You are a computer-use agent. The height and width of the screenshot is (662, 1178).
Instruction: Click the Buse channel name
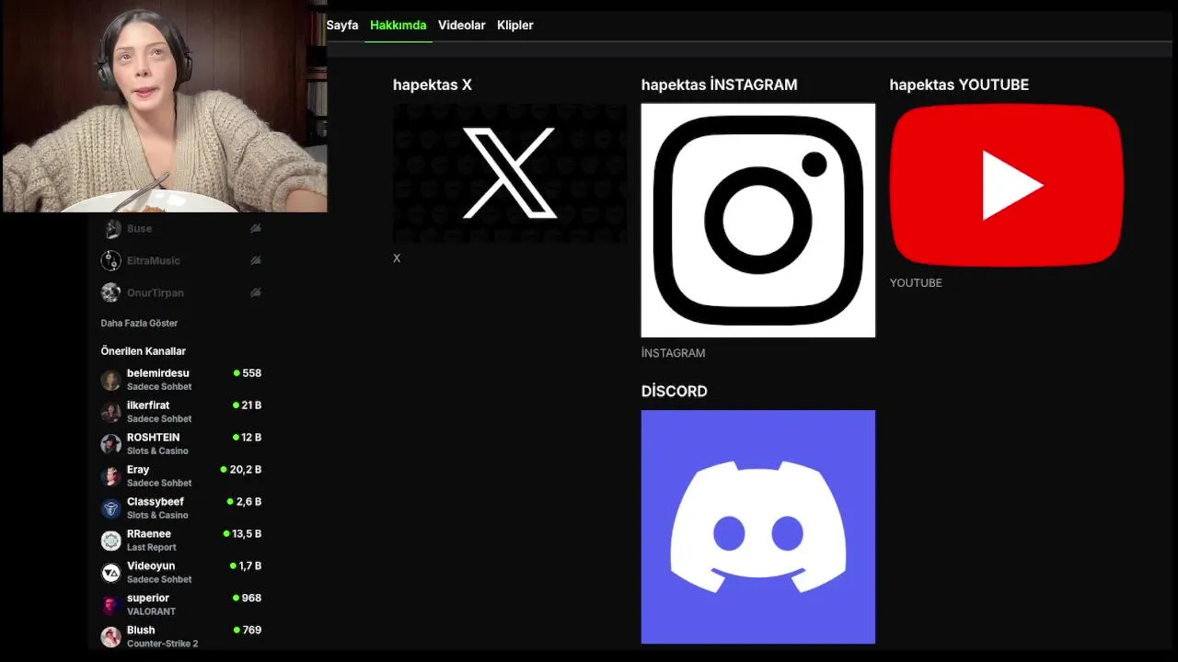pyautogui.click(x=140, y=228)
